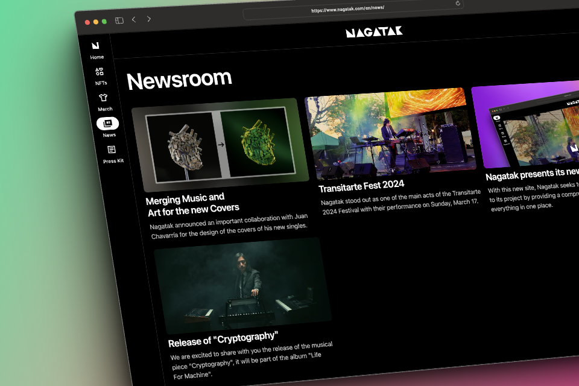Screen dimensions: 579x386
Task: Open the Press Kit document icon
Action: pyautogui.click(x=111, y=150)
